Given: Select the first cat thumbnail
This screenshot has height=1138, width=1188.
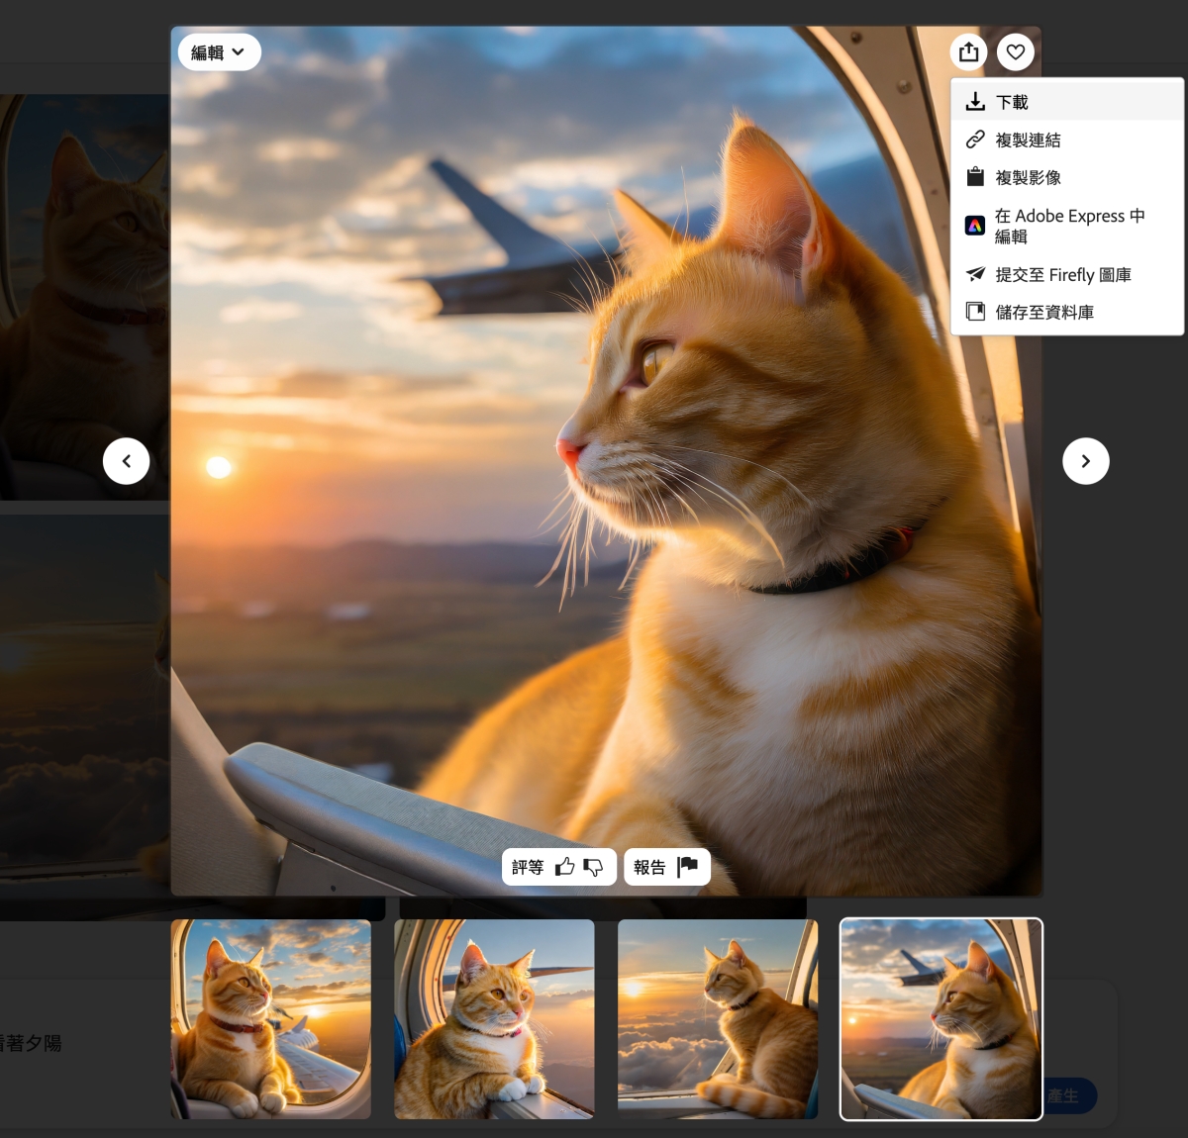Looking at the screenshot, I should [271, 1018].
